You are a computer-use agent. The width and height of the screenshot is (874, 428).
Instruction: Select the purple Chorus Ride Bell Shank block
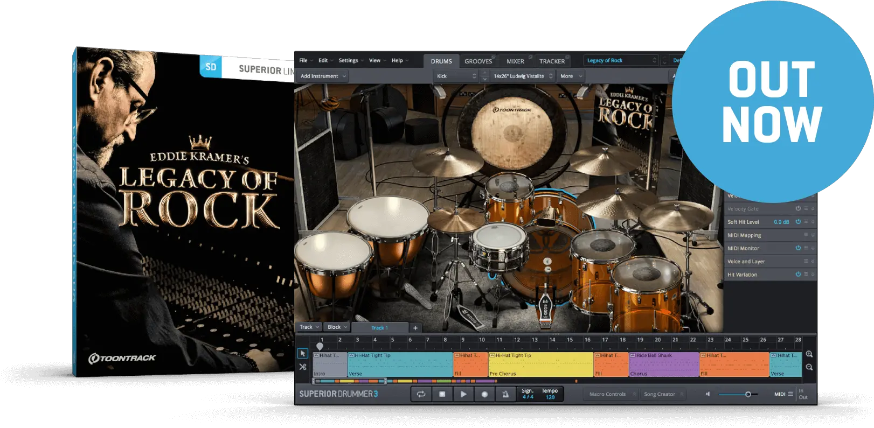click(x=664, y=364)
